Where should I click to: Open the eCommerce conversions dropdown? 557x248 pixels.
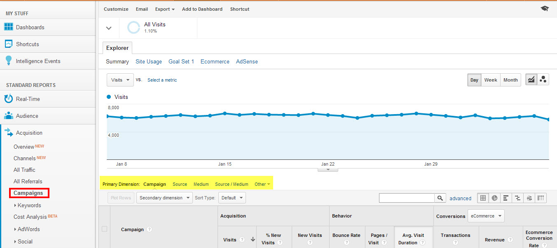click(486, 216)
